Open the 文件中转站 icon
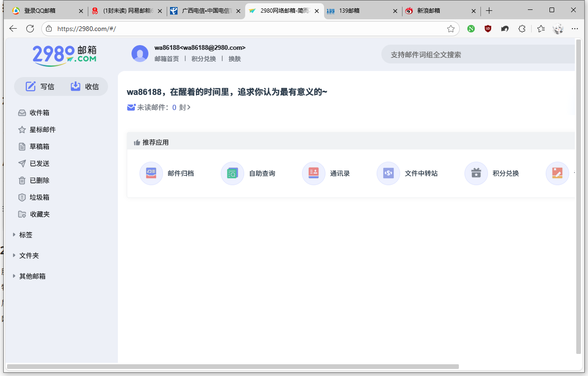588x376 pixels. click(x=388, y=173)
